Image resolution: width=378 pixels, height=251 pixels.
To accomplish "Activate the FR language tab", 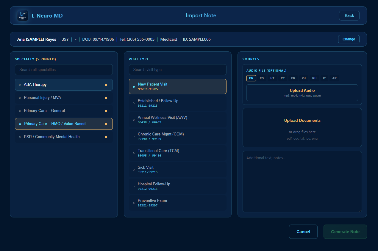I will 293,78.
